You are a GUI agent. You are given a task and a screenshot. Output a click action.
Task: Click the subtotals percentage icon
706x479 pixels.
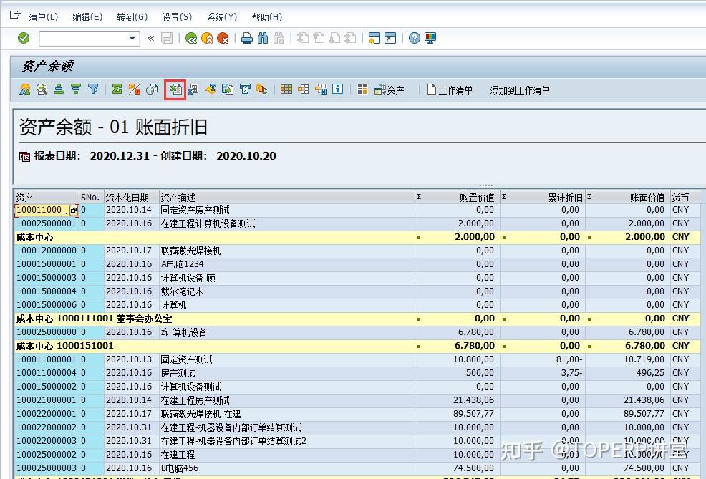[133, 89]
